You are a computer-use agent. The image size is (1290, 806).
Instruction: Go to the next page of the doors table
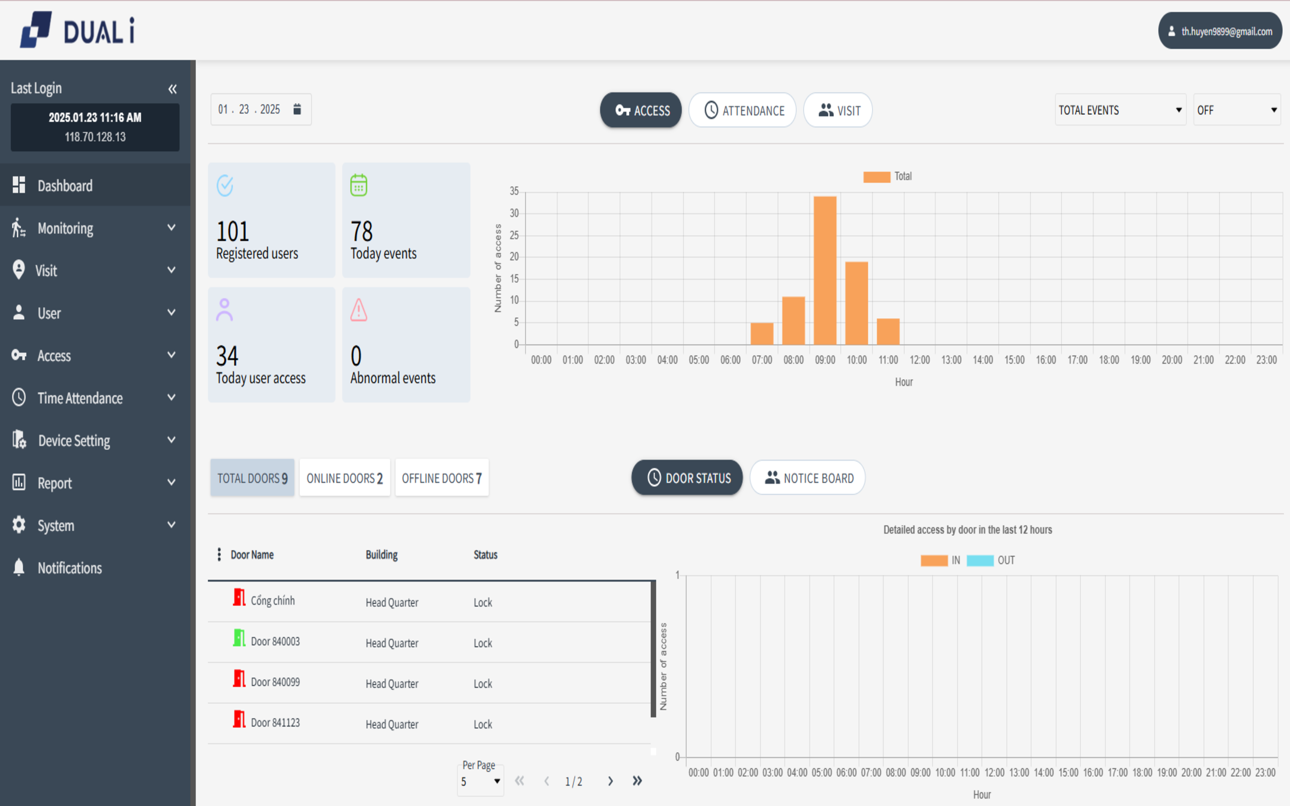610,781
